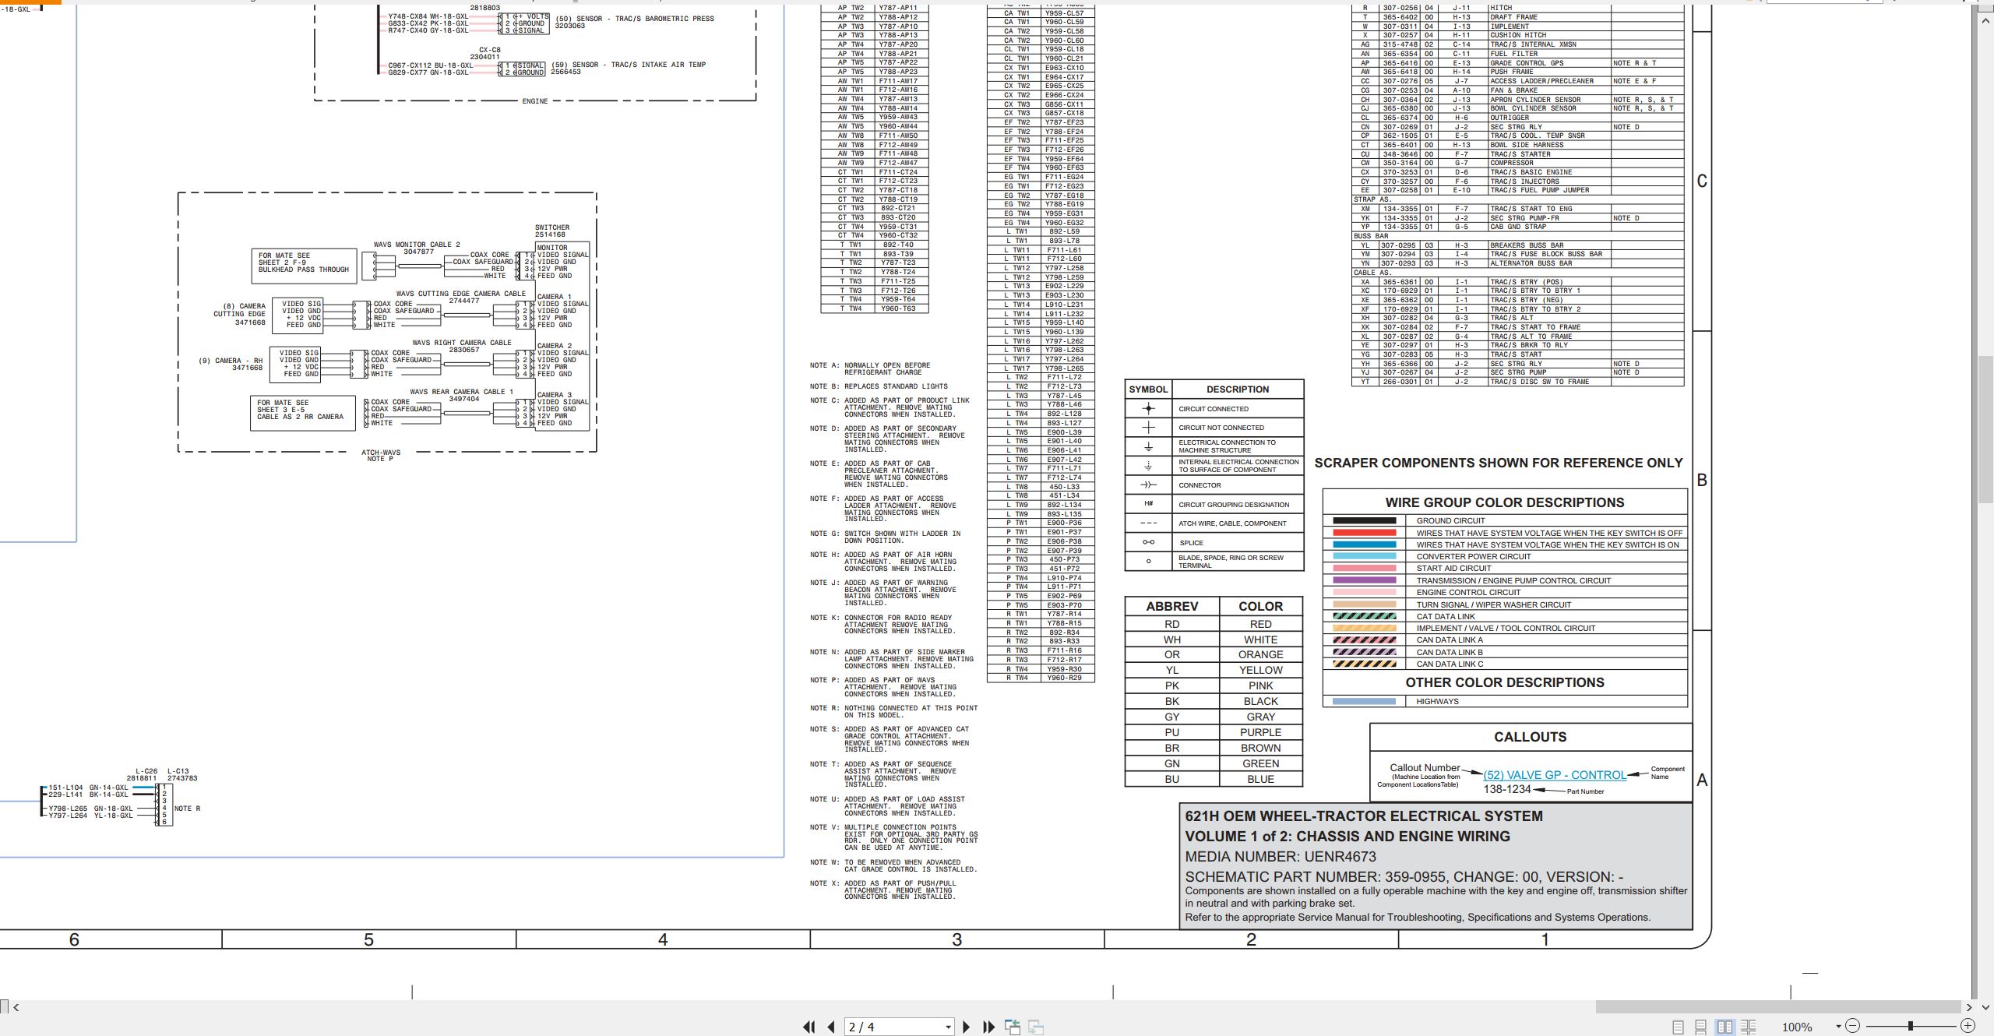Viewport: 1994px width, 1036px height.
Task: Click the OTHER COLOR DESCRIPTIONS heading
Action: [1505, 682]
